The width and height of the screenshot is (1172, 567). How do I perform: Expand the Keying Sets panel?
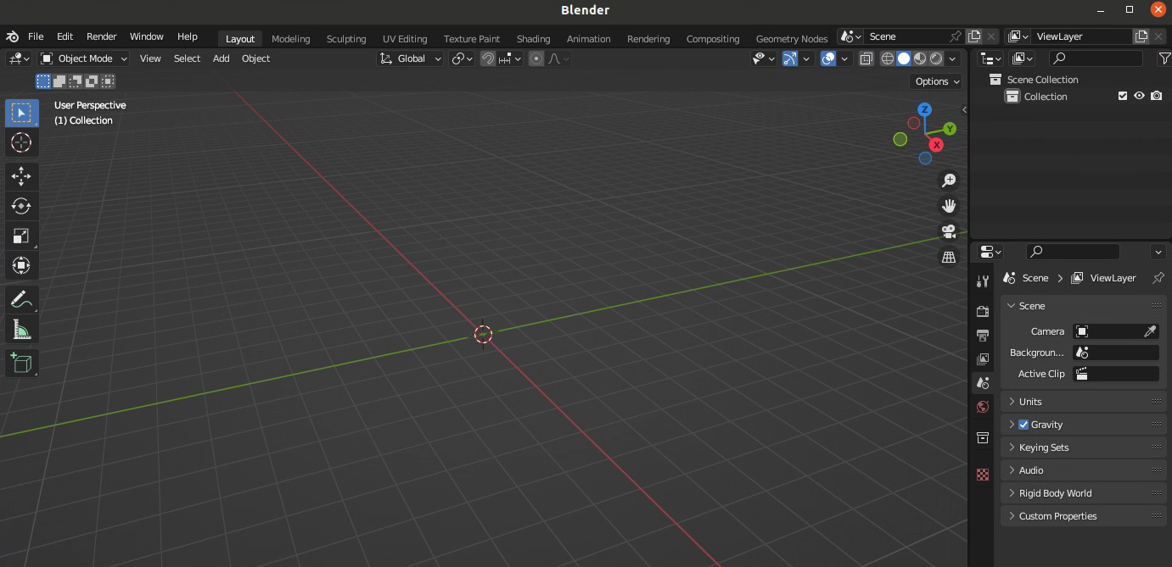tap(1084, 447)
